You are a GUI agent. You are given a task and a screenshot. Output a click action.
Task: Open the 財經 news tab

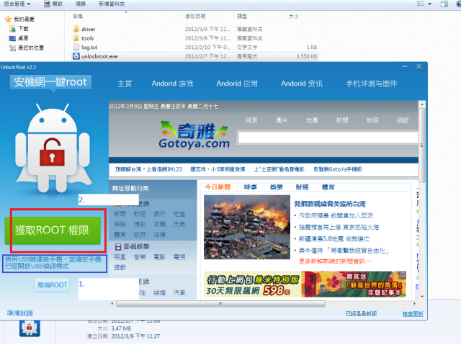(x=303, y=187)
